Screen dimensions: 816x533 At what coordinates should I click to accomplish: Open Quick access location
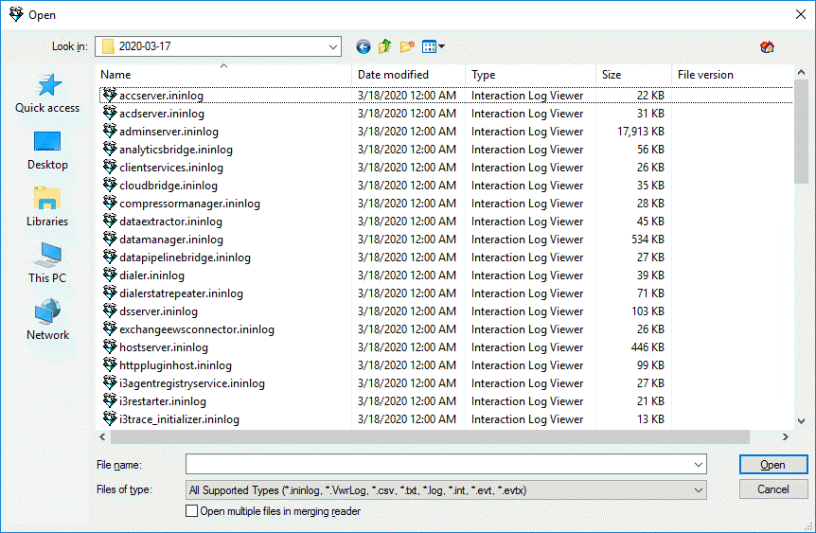coord(47,94)
